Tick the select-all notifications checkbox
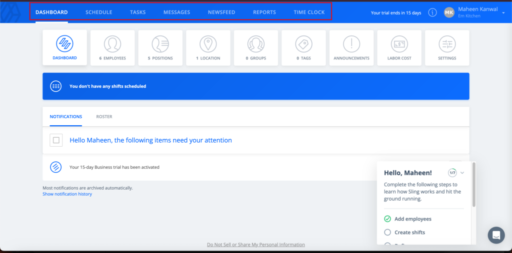Image resolution: width=512 pixels, height=253 pixels. pyautogui.click(x=56, y=140)
